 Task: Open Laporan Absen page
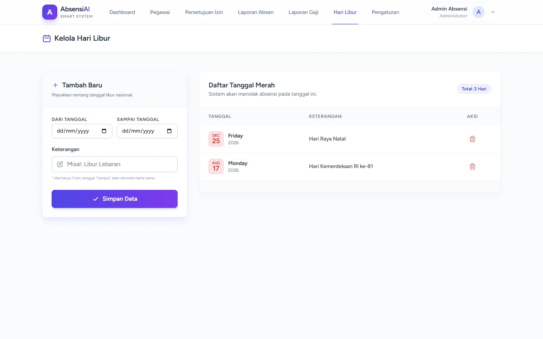click(x=256, y=12)
